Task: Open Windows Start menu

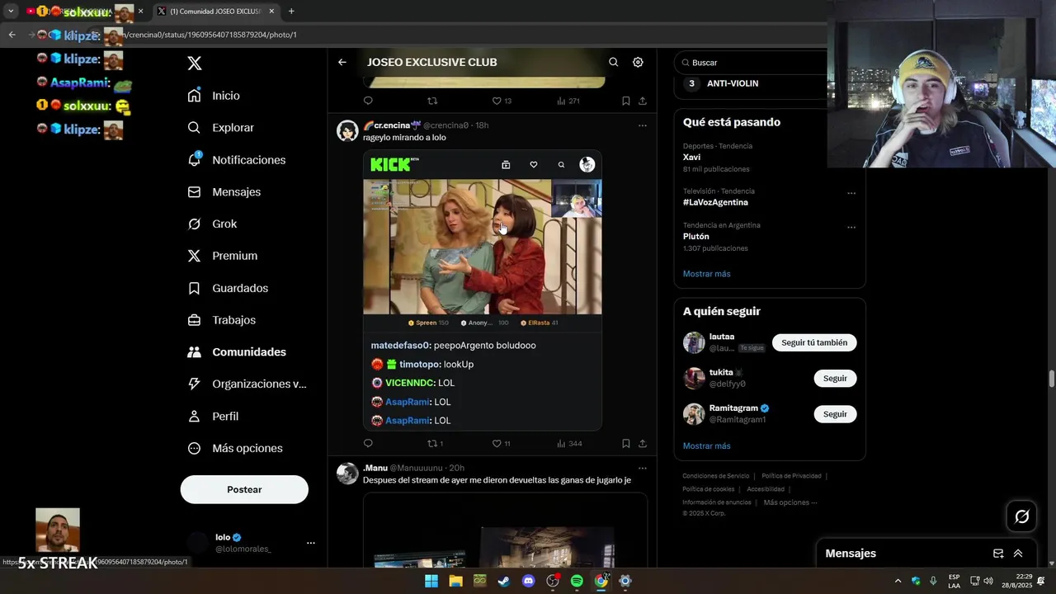Action: 431,582
